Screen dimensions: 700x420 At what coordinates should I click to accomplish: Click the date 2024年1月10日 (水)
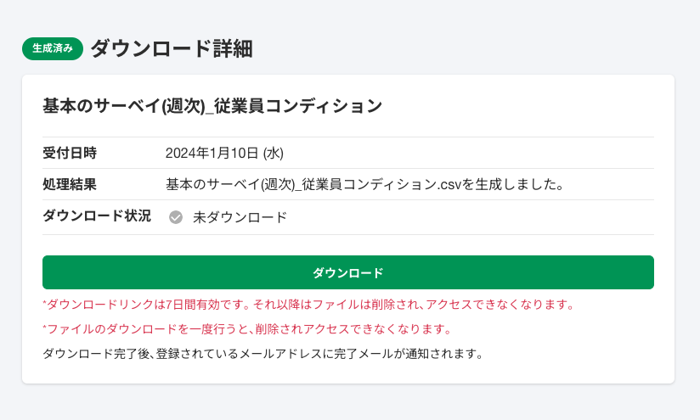click(224, 153)
